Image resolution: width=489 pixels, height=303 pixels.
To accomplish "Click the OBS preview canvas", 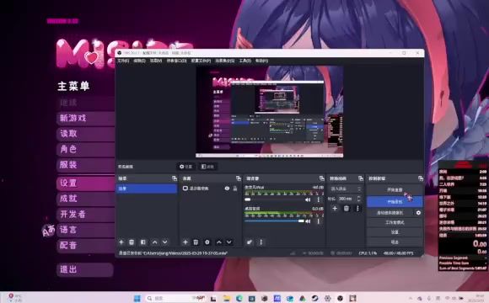I will pyautogui.click(x=270, y=111).
